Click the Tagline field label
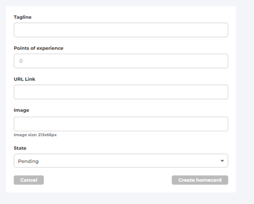 click(x=22, y=17)
